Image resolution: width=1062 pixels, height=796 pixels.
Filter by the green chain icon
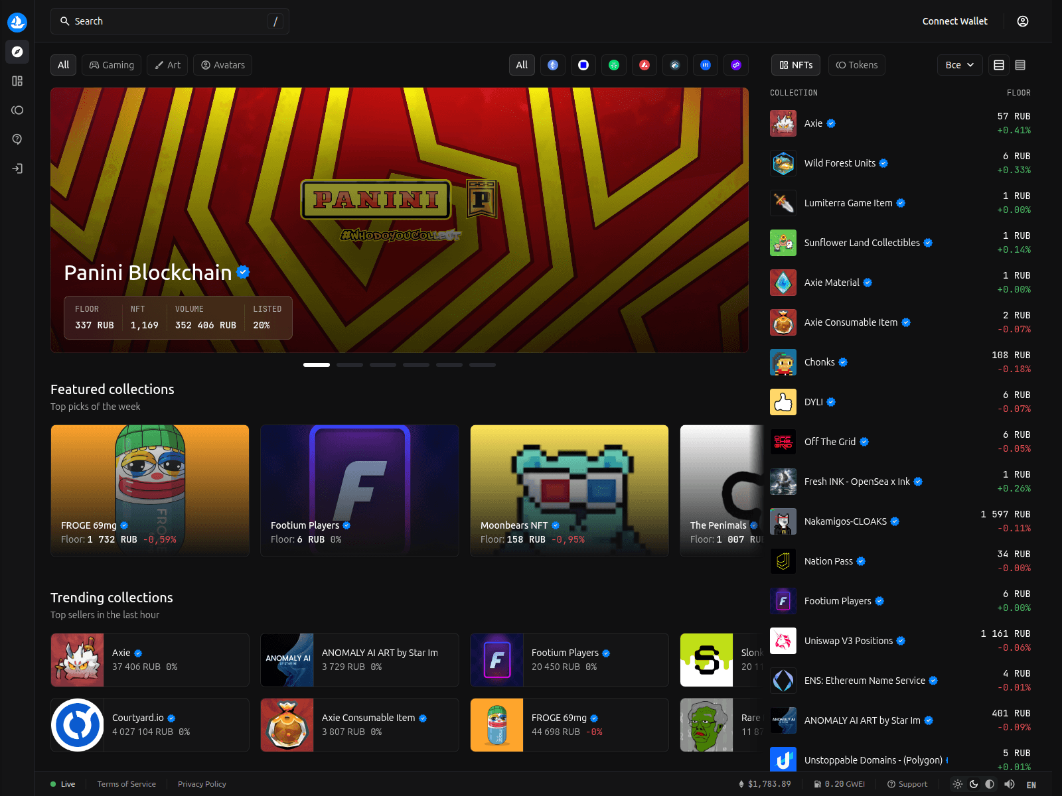614,65
